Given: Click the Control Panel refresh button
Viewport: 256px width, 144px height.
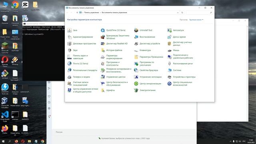Looking at the screenshot, I should [182, 12].
